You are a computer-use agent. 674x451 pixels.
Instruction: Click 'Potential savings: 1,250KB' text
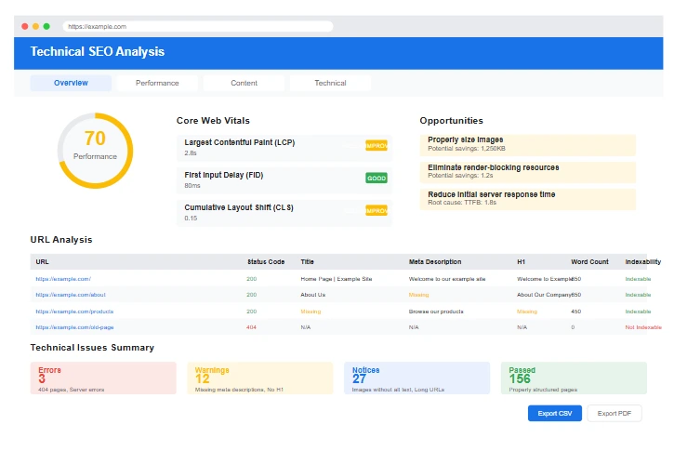pyautogui.click(x=467, y=149)
